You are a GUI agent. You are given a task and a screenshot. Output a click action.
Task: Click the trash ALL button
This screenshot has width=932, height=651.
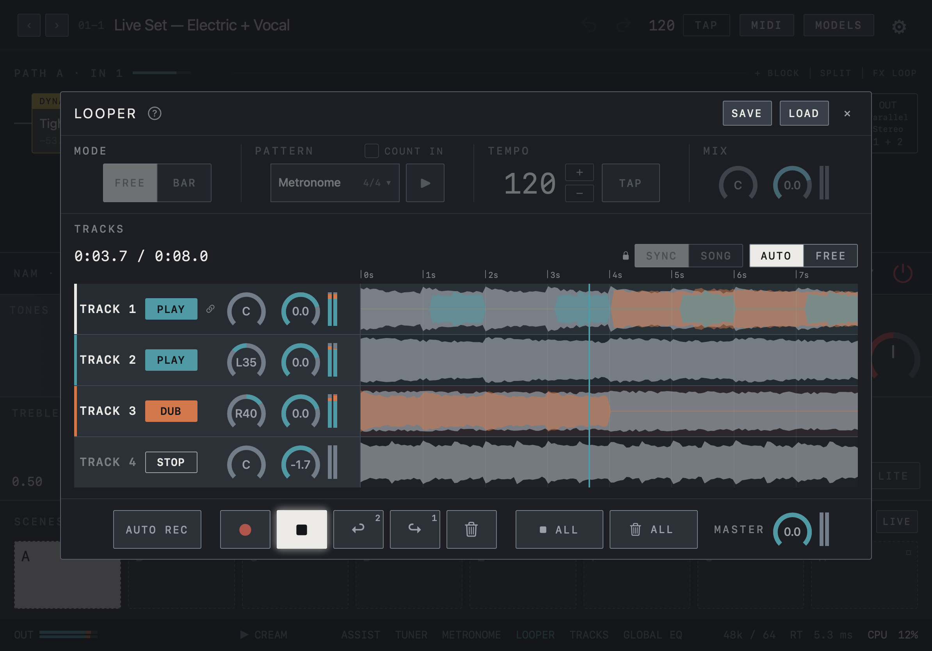653,529
